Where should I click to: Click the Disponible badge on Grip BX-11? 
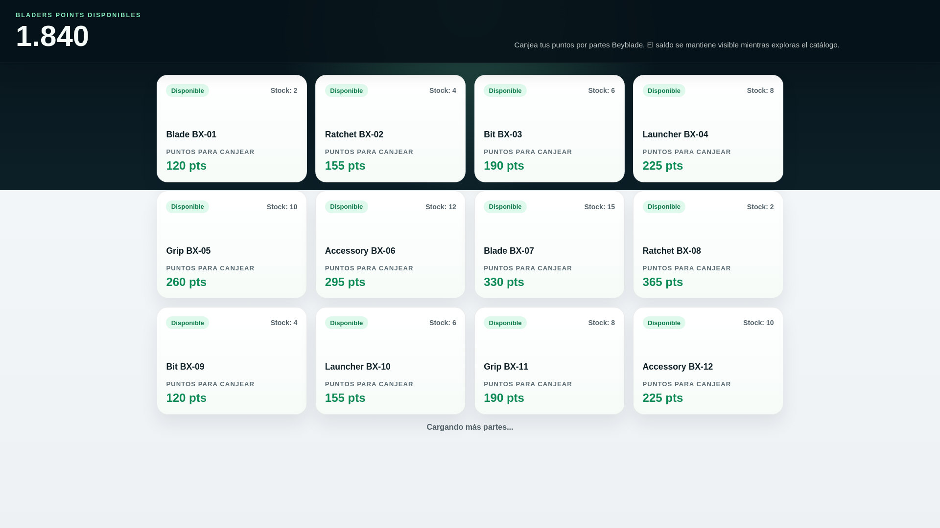[505, 323]
